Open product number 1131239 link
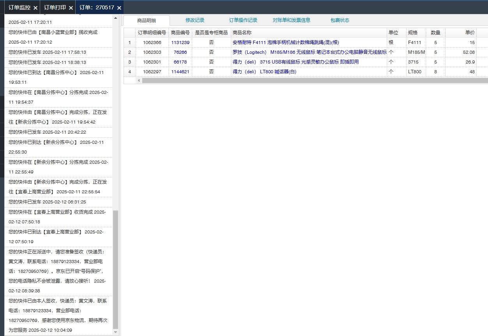488x336 pixels. tap(180, 42)
